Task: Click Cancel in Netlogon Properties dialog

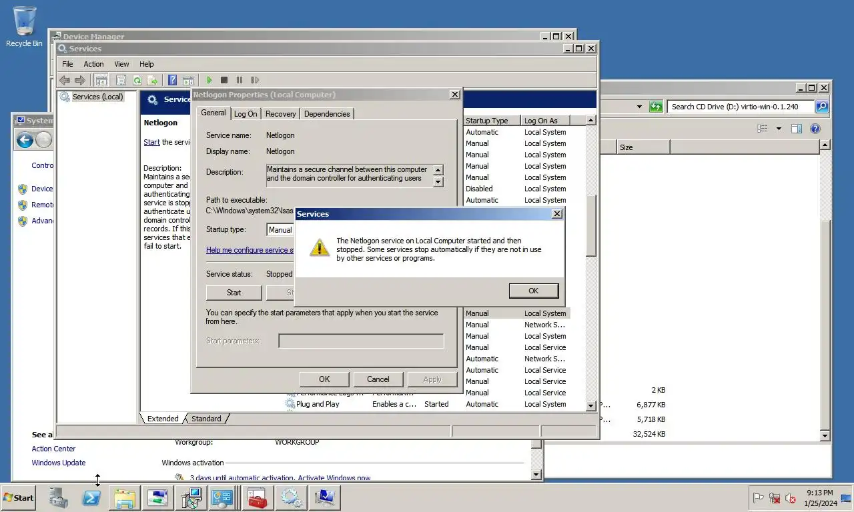Action: 378,379
